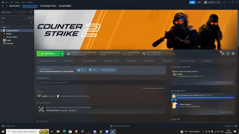
Task: Click the ОБЛАЧНЫЕ СОХРАНЕНИЯ cloud icon
Action: (x=69, y=54)
